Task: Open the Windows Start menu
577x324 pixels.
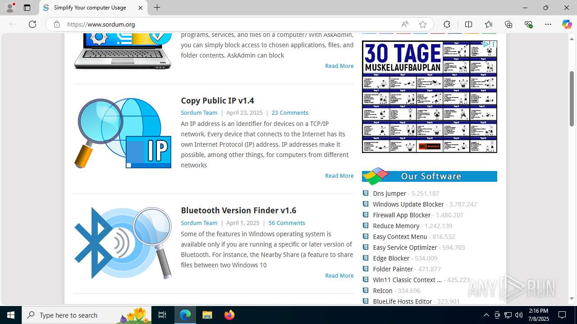Action: (x=11, y=315)
